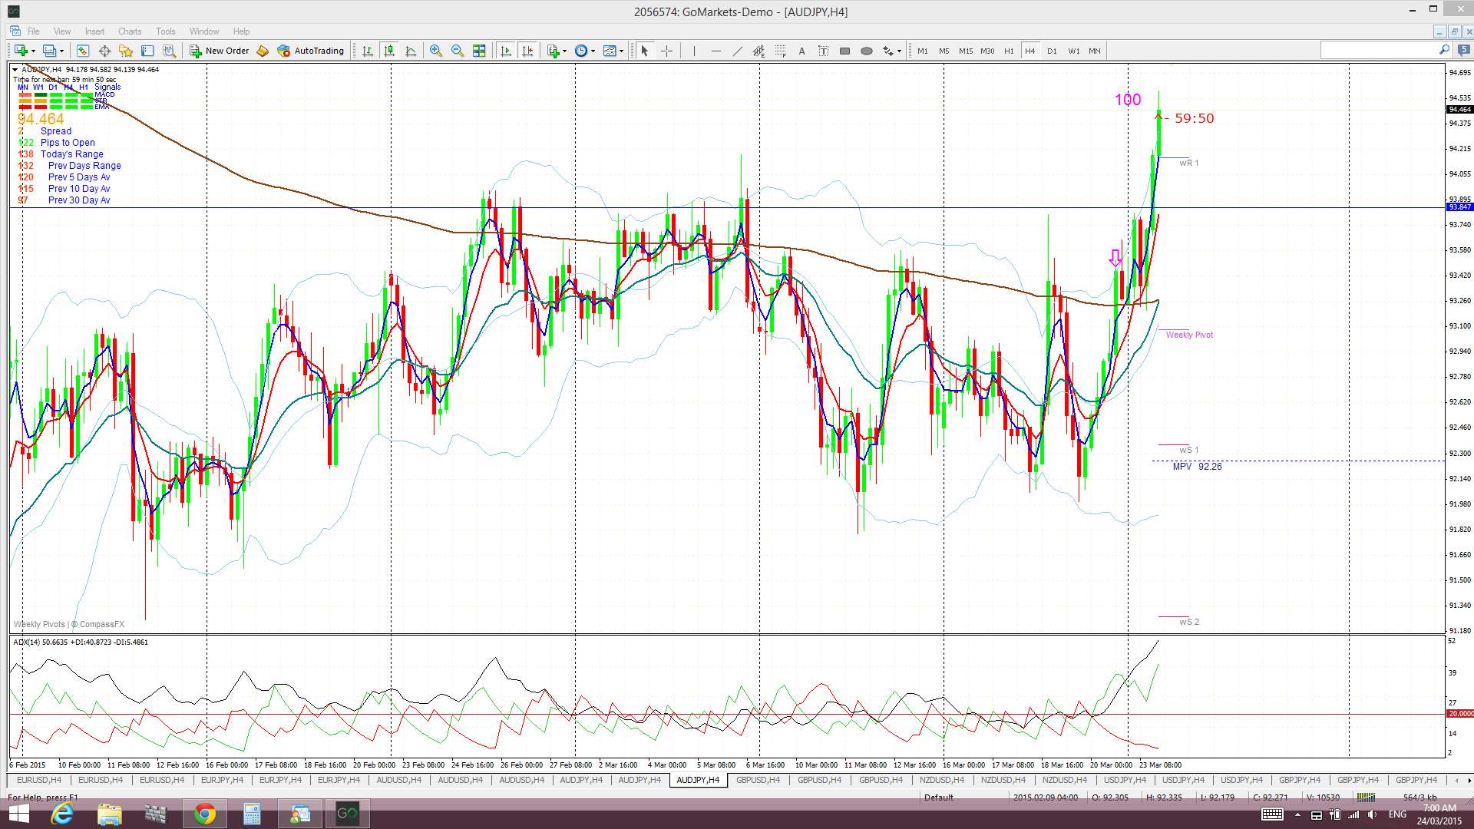Click the New Order button

(220, 51)
